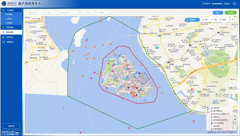240x136 pixels.
Task: Click the copy-frame icon on the map toolbar
Action: point(221,19)
